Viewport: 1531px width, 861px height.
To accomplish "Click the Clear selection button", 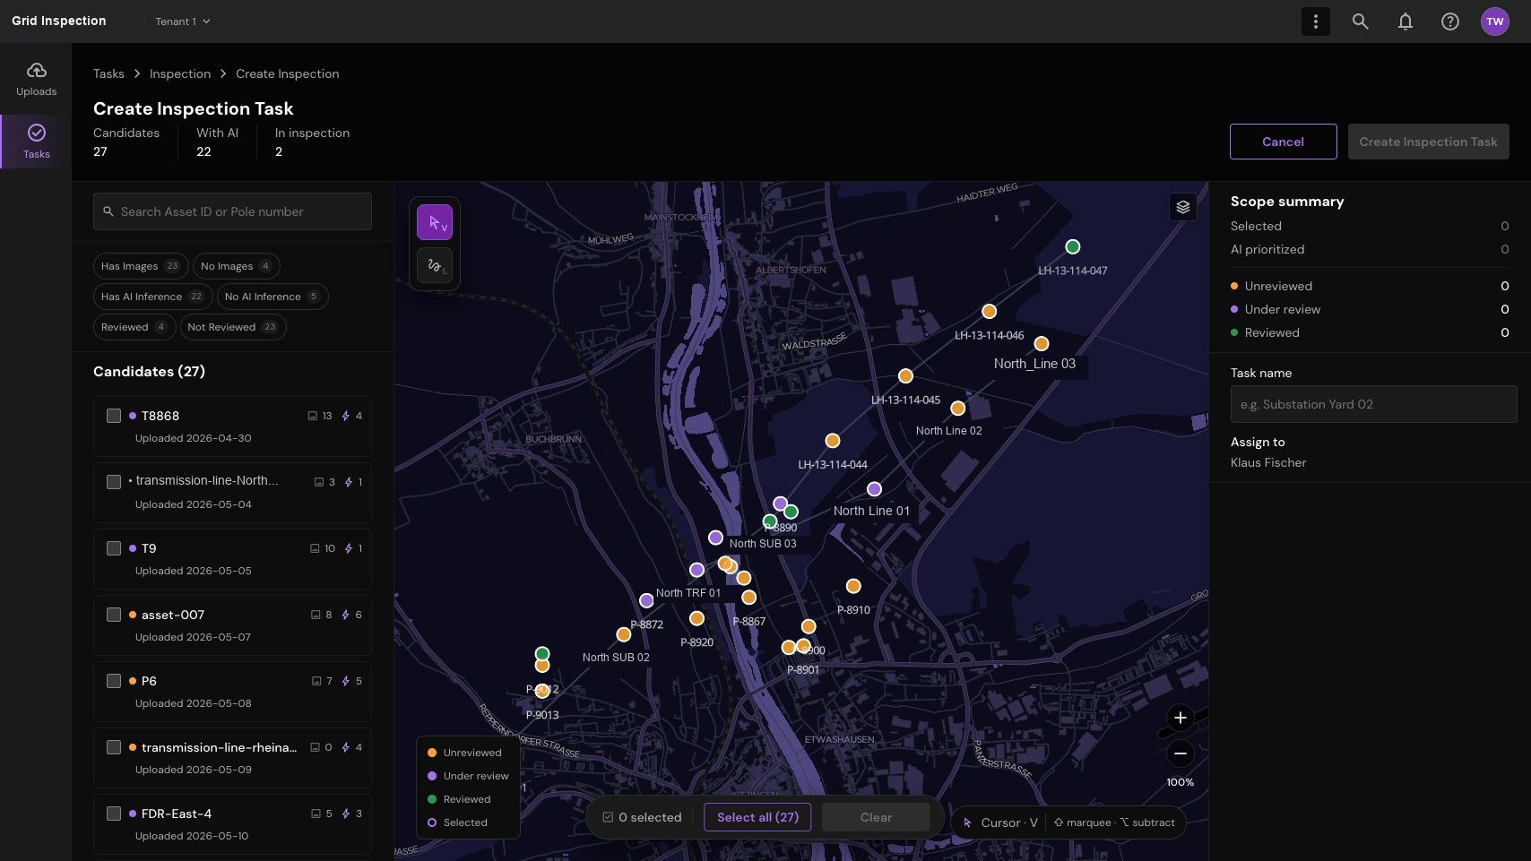I will click(876, 817).
